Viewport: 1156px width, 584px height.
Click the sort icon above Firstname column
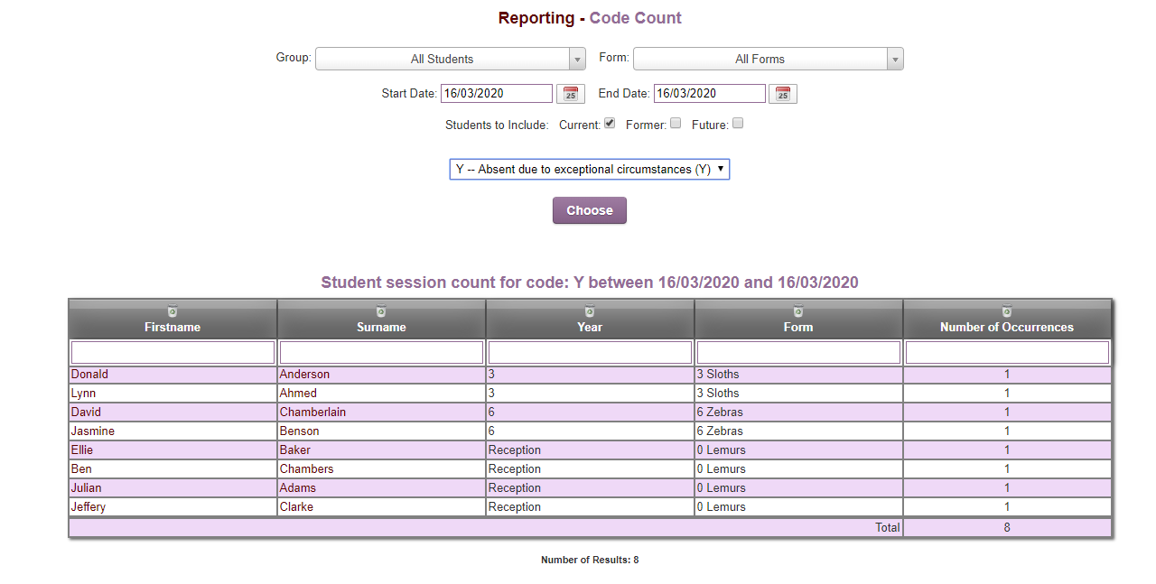(x=172, y=310)
